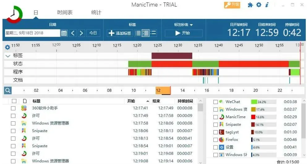Select the first list view mode icon

pyautogui.click(x=138, y=33)
